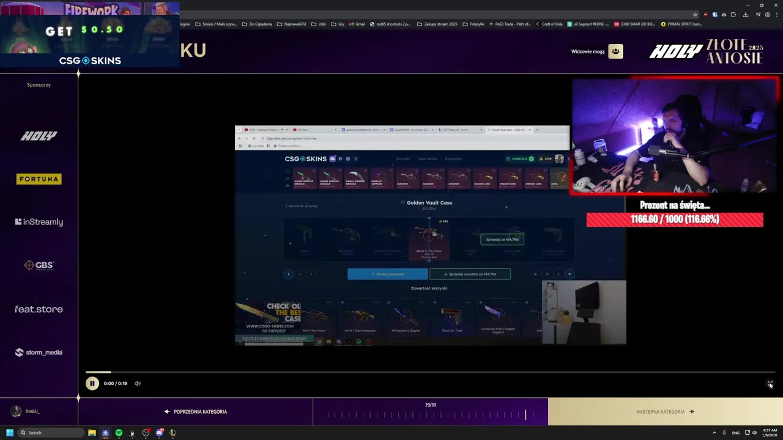Image resolution: width=783 pixels, height=440 pixels.
Task: Open the Craft of Exile bookmark
Action: 549,24
